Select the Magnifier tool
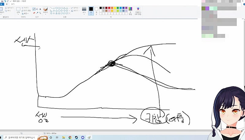Screen dimensions: 245x140 tap(40, 13)
